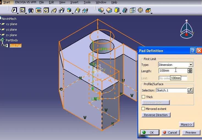Select the Rib tool icon
Viewport: 202px width, 140px height.
tap(54, 10)
